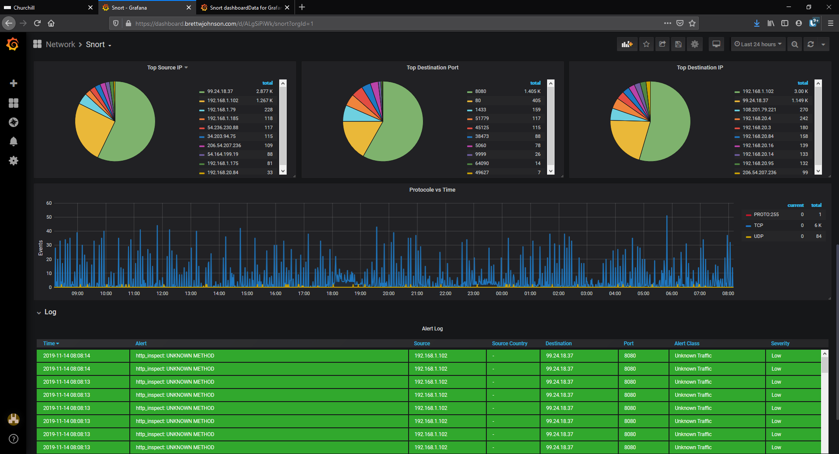Open the refresh interval dropdown arrow
Image resolution: width=839 pixels, height=454 pixels.
823,44
